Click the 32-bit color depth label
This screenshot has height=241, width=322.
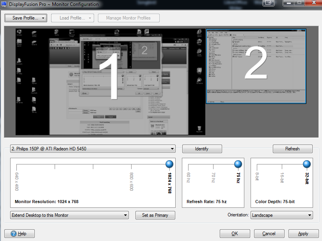point(307,179)
